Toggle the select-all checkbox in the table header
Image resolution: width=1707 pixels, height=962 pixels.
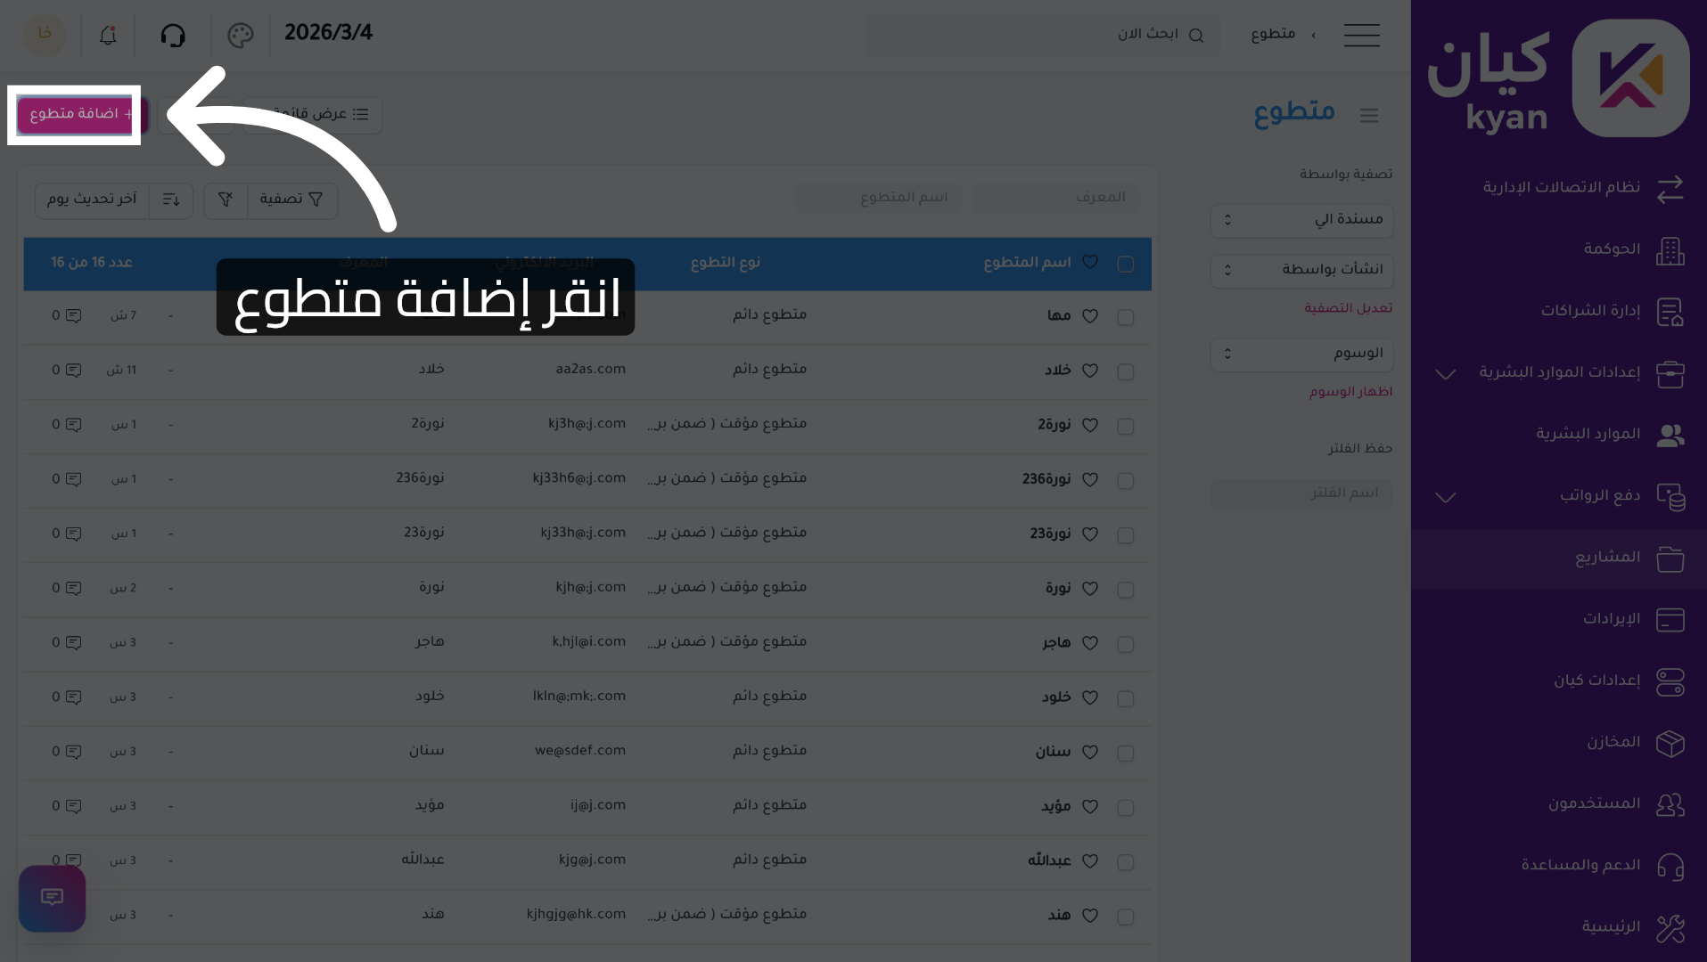(1125, 264)
